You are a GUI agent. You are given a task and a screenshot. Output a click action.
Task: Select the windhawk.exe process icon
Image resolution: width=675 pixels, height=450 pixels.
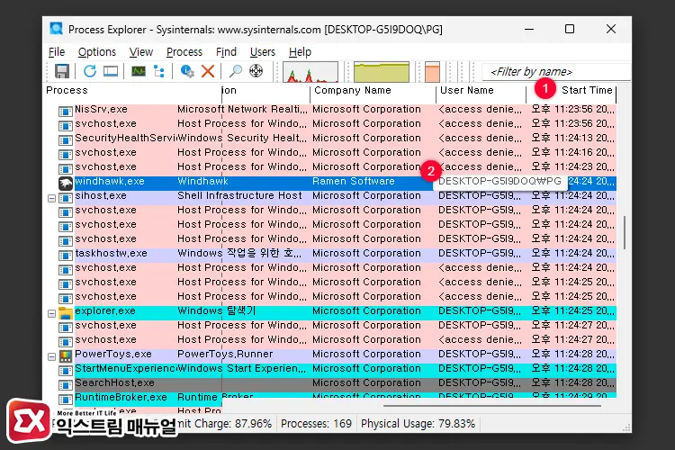(x=66, y=183)
